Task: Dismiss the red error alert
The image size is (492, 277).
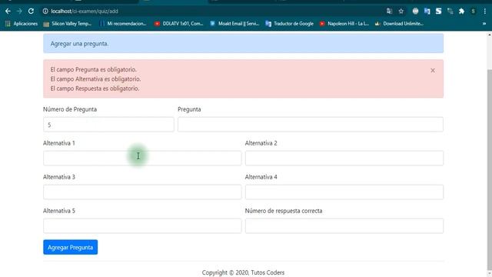Action: point(433,70)
